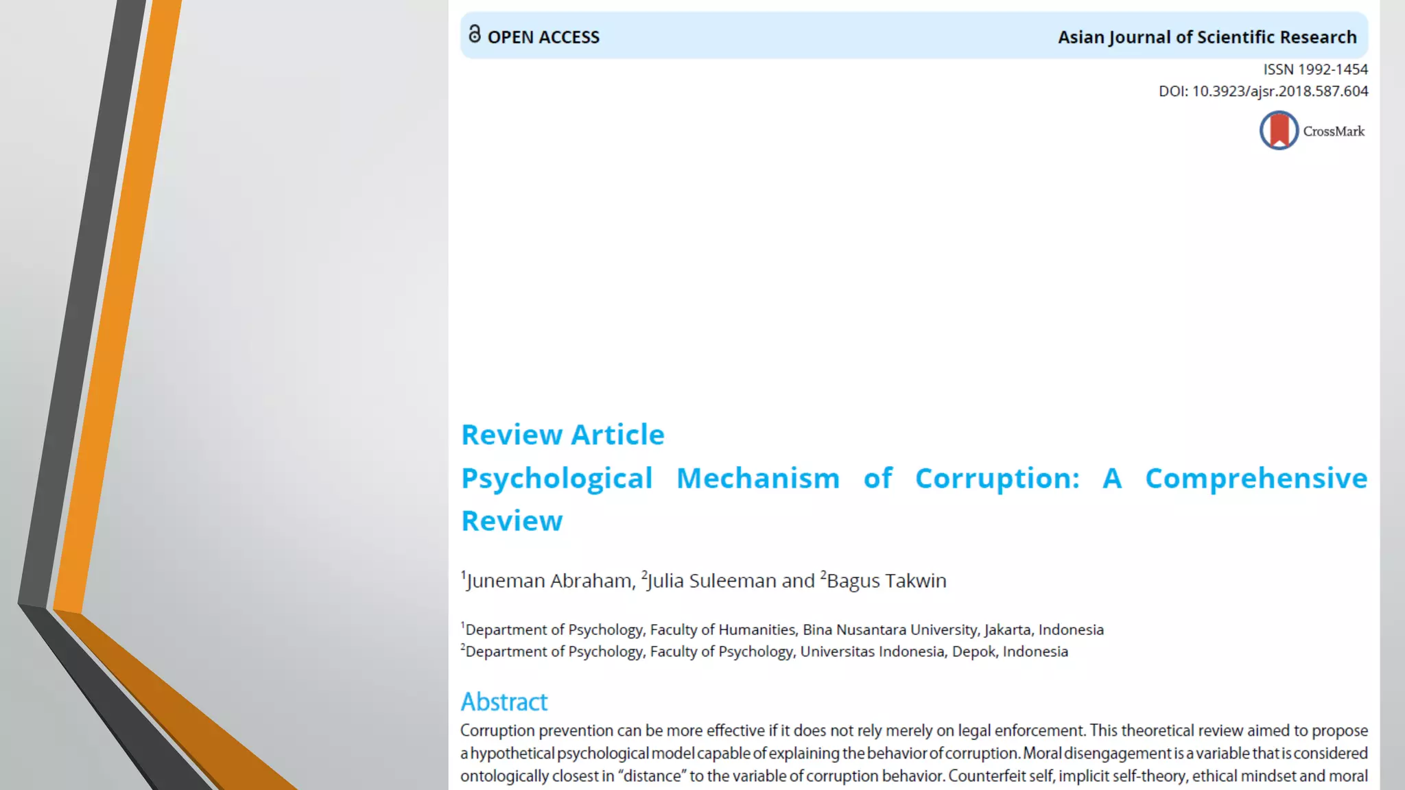1405x790 pixels.
Task: Click the word Review under the title
Action: click(x=512, y=521)
